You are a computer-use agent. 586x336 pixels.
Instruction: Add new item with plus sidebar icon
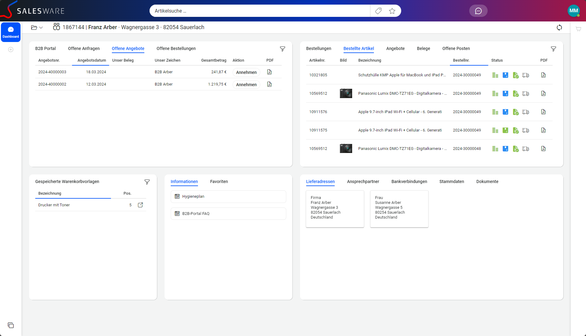11,50
